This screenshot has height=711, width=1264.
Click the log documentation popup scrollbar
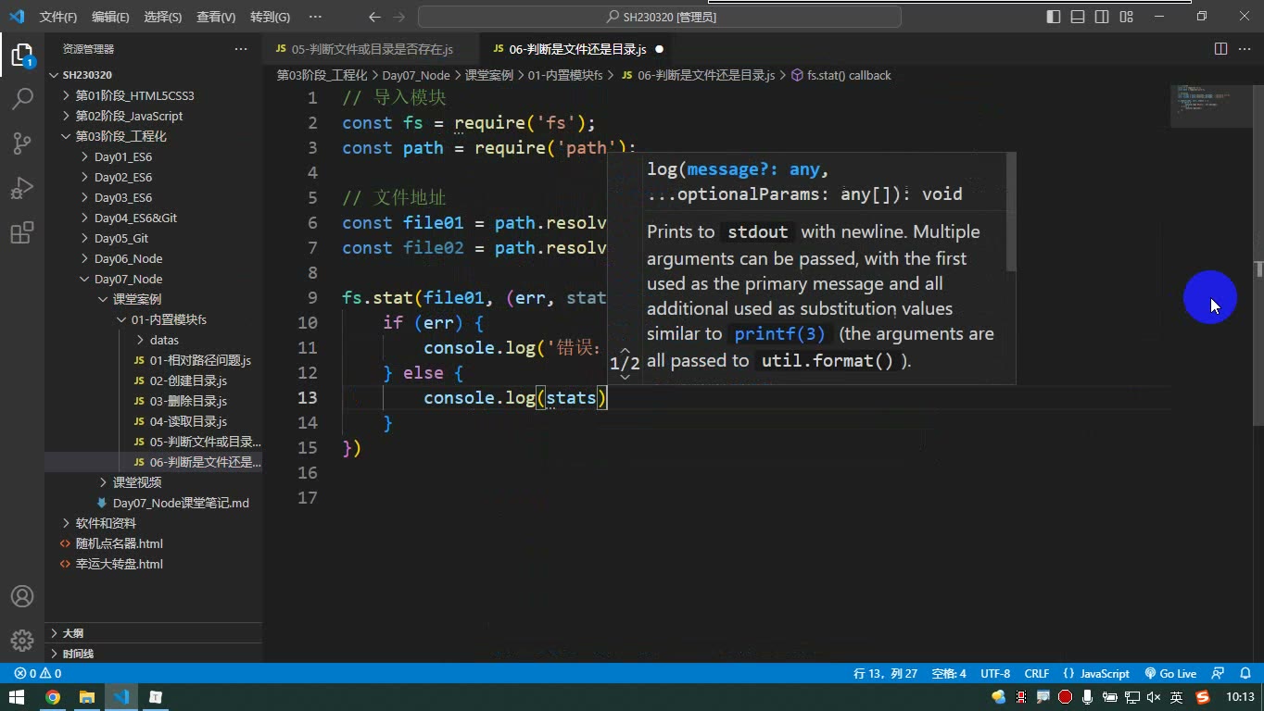1011,212
